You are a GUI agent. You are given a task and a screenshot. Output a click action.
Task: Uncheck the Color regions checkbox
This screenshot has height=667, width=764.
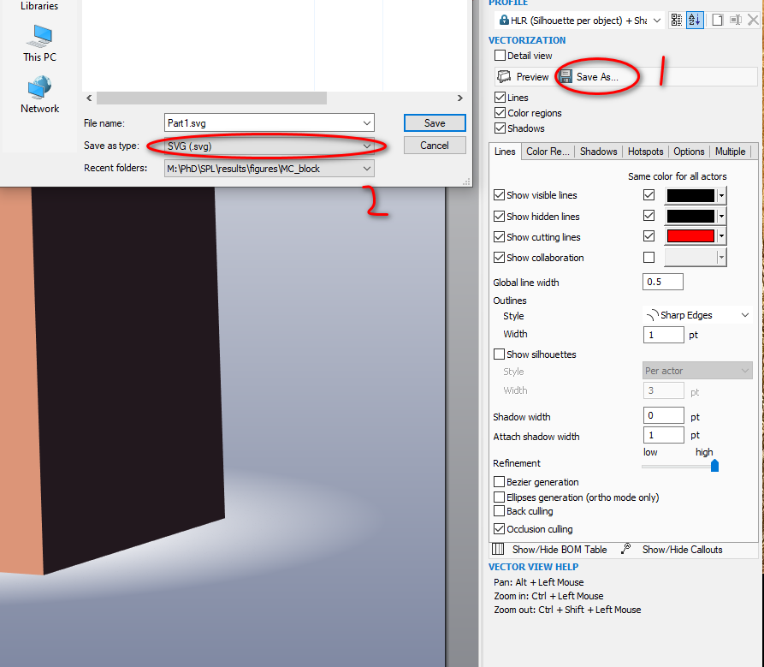500,113
